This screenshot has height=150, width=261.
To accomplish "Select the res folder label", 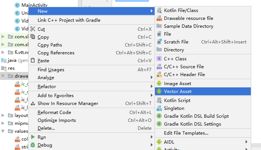I will [x=11, y=68].
